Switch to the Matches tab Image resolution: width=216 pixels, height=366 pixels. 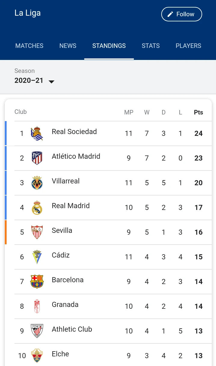(x=29, y=46)
